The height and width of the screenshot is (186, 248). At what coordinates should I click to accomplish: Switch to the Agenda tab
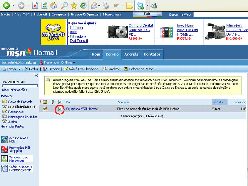131,54
